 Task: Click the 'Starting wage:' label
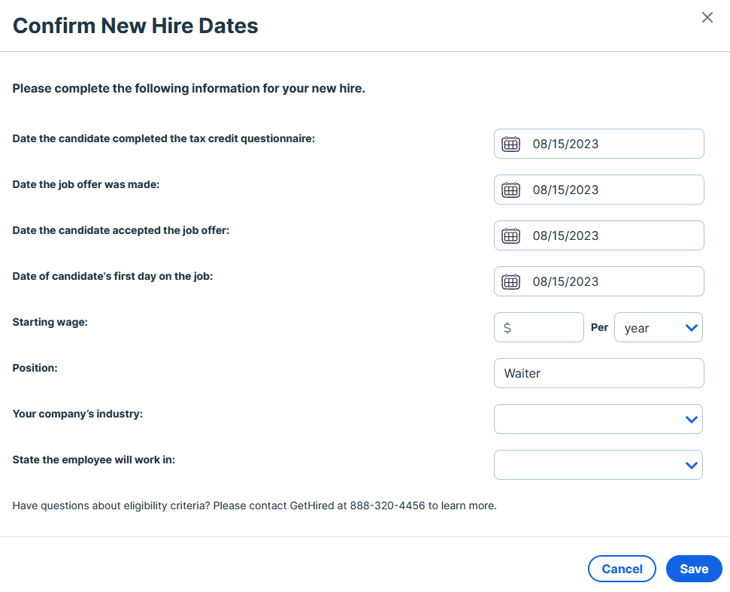tap(50, 322)
